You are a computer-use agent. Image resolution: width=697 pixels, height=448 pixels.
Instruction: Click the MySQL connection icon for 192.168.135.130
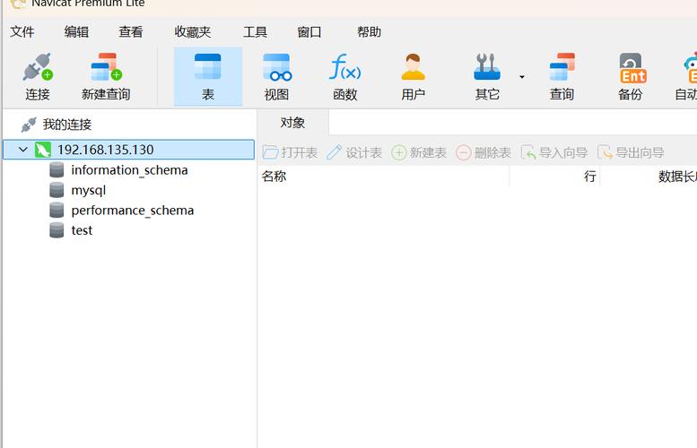coord(43,150)
